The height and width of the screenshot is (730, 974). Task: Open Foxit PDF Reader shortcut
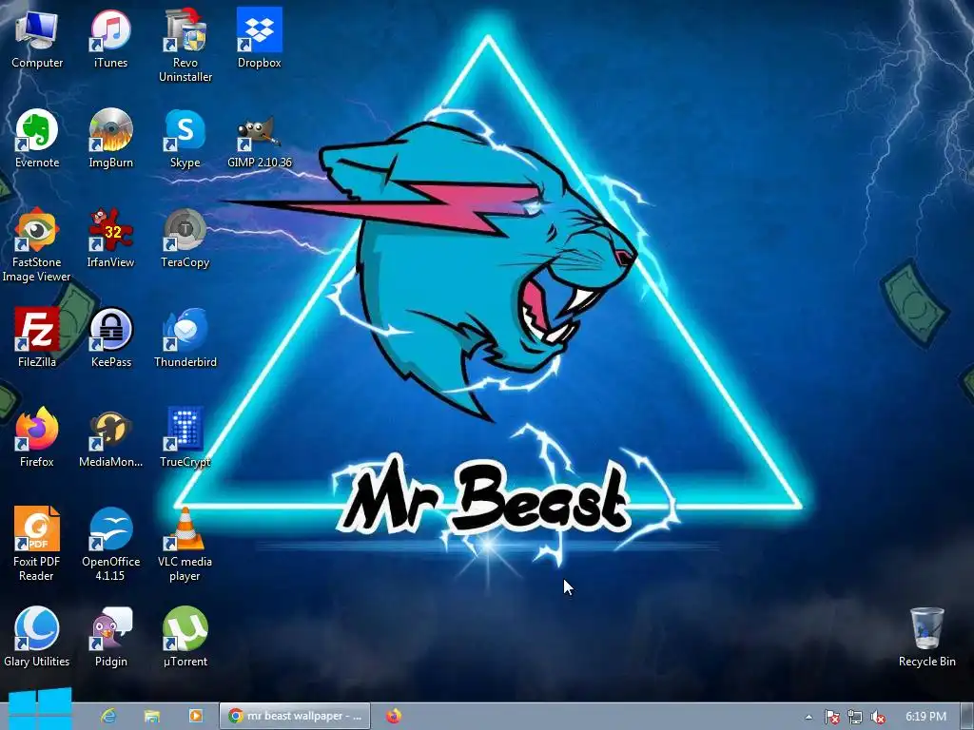(x=37, y=545)
